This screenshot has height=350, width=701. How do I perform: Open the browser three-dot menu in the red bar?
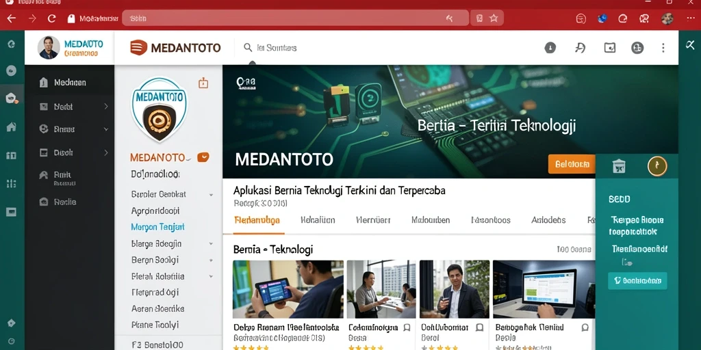click(x=690, y=18)
